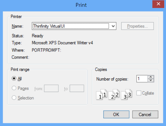166x126 pixels.
Task: Expand the printer Name dropdown arrow
Action: 113,26
